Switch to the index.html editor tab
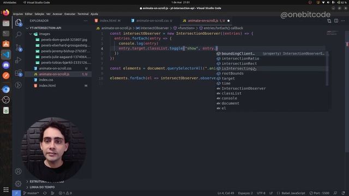The image size is (349, 196). click(x=108, y=21)
